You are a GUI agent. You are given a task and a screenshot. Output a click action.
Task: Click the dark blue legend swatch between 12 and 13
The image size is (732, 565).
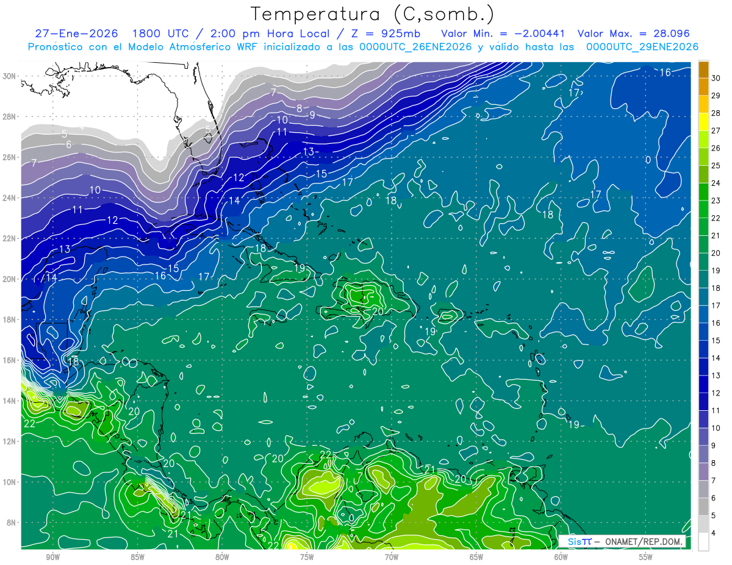point(703,384)
